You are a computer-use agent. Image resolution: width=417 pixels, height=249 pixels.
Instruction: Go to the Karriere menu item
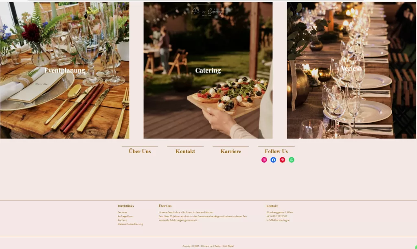pos(231,151)
